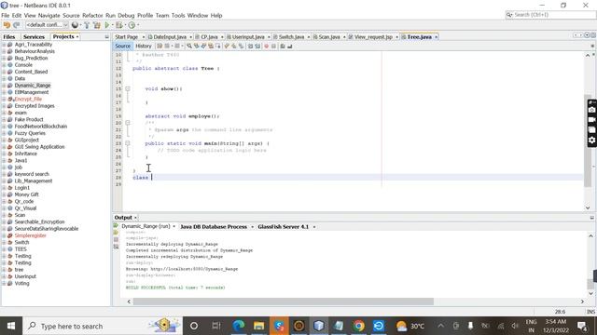
Task: Minimize the Projects panel window group
Action: (106, 37)
